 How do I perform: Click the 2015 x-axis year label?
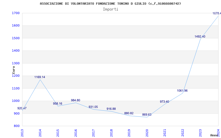tap(58, 133)
